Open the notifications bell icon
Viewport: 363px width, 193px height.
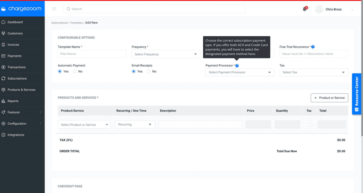pyautogui.click(x=304, y=9)
